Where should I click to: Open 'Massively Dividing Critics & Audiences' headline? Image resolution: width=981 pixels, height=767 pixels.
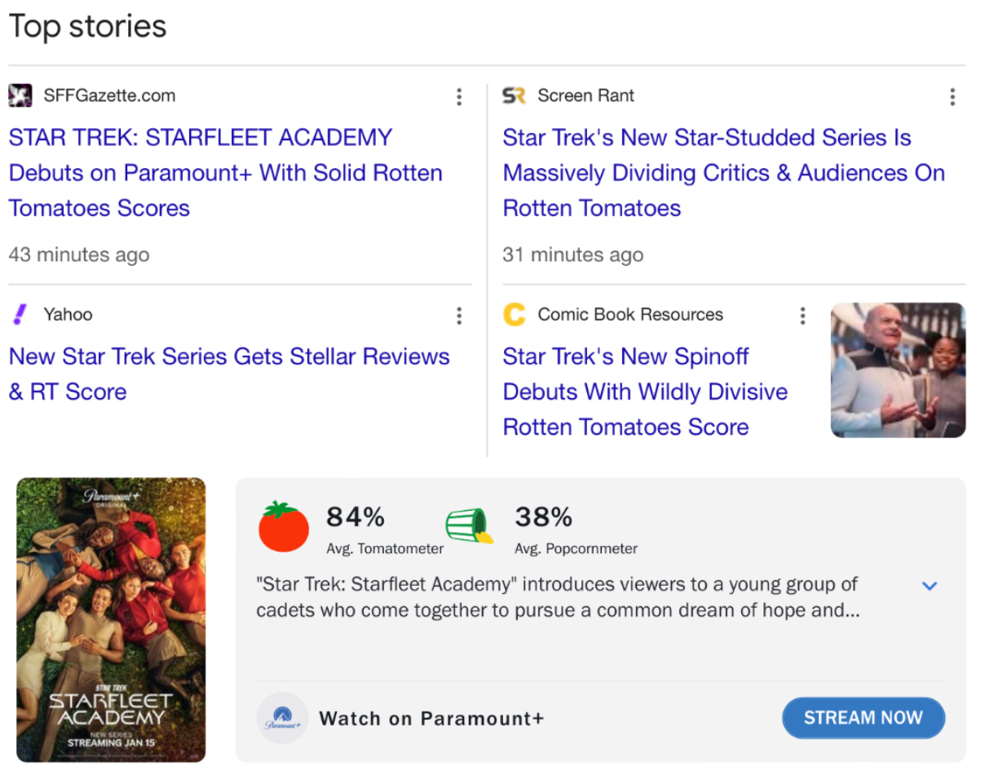pos(723,173)
